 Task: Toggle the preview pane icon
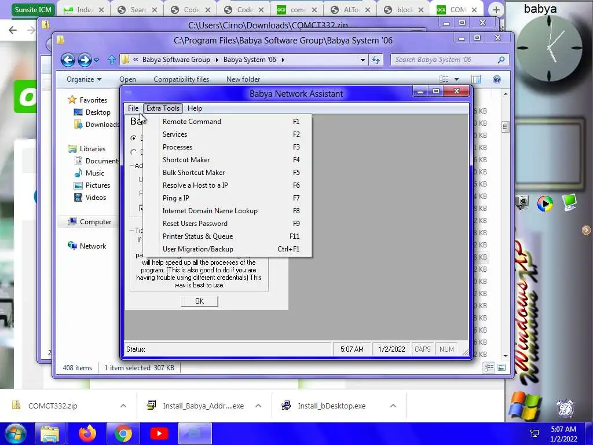click(x=476, y=79)
